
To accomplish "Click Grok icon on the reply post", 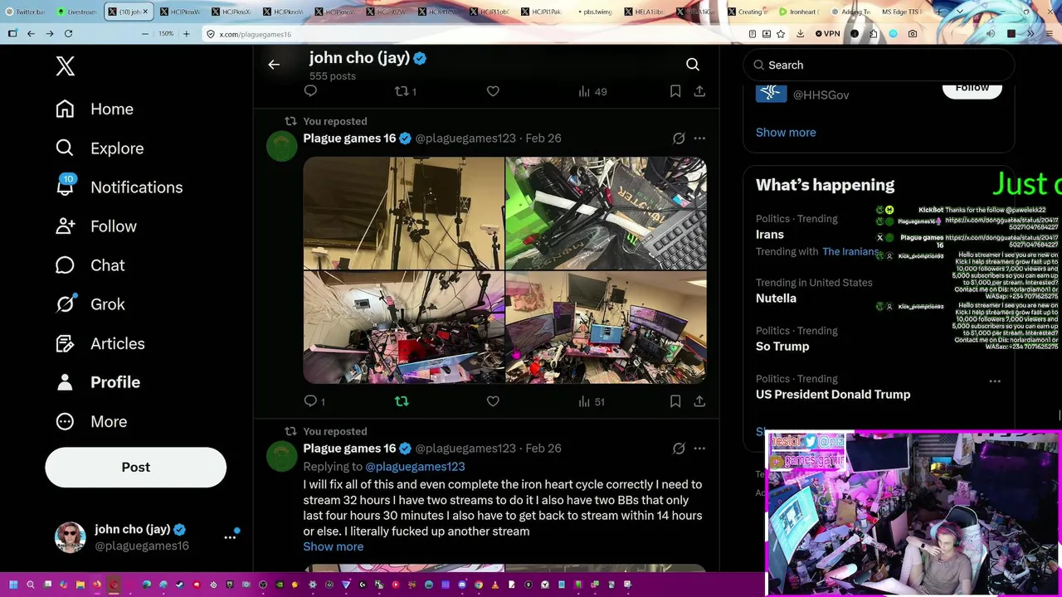I will (x=679, y=449).
